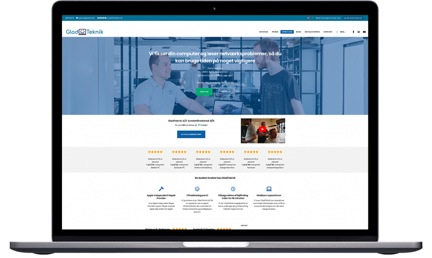Click the search icon beside SØG
432x258 pixels.
(337, 32)
